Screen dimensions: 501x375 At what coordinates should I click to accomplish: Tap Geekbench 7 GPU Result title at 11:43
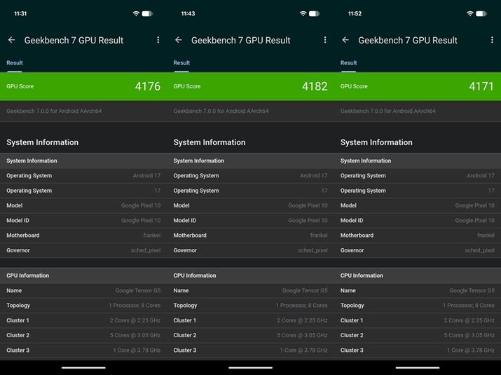pos(241,40)
